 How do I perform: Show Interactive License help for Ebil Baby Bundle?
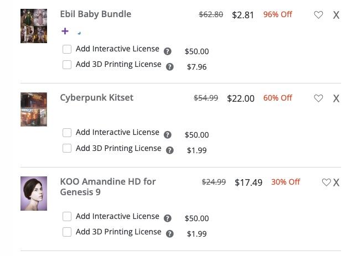[168, 51]
